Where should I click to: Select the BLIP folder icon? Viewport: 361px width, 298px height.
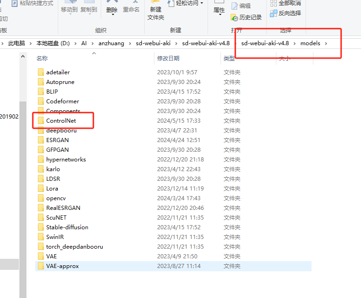(41, 91)
